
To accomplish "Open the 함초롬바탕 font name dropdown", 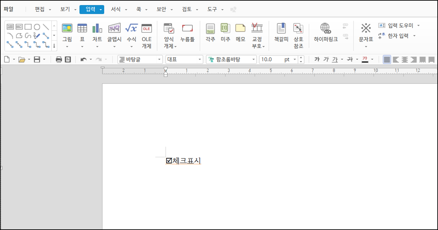I will click(253, 59).
